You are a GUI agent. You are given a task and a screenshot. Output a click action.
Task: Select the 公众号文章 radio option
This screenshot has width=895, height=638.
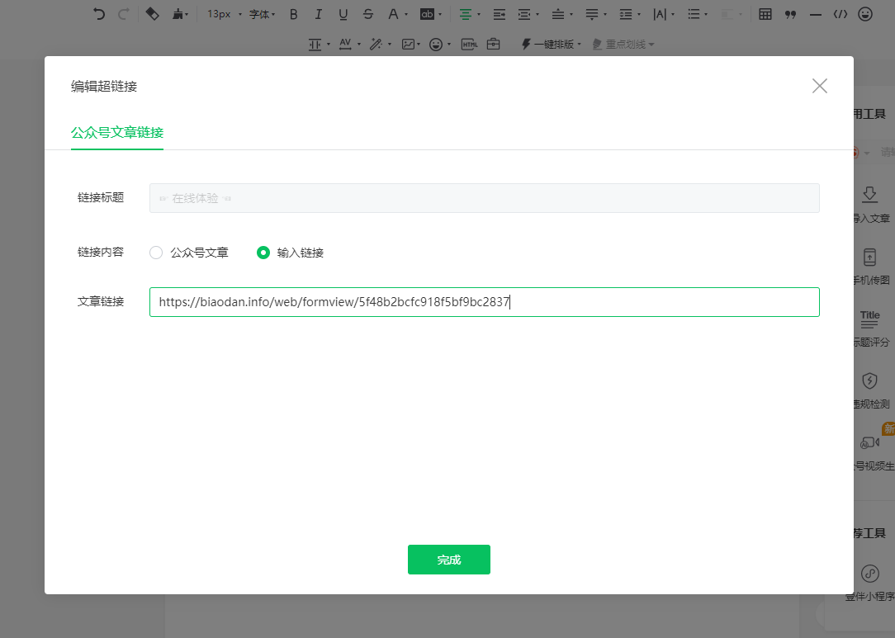156,253
